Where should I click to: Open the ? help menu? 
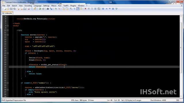click(x=87, y=6)
